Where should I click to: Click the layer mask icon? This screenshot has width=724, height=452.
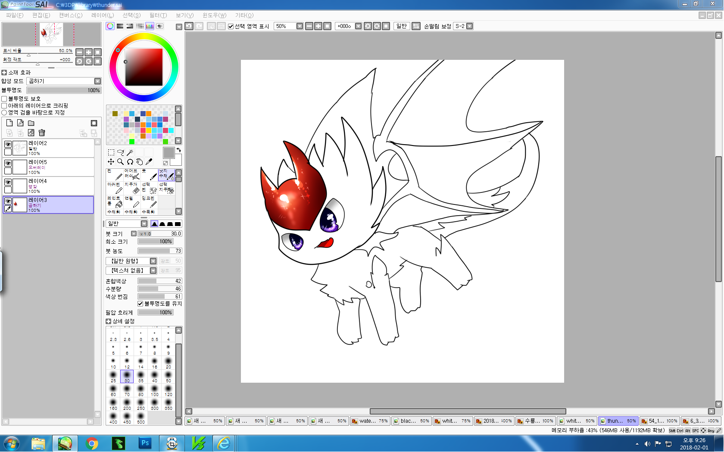coord(94,123)
